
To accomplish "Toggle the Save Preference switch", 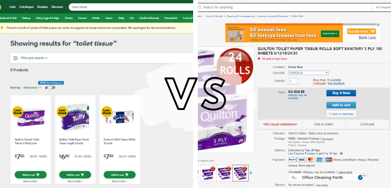I will click(52, 87).
